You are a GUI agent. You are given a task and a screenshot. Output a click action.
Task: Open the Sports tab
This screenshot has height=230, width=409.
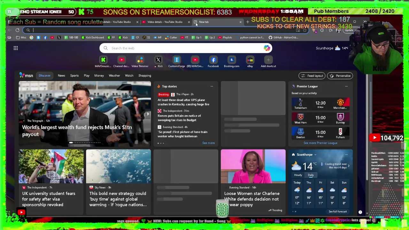point(74,76)
